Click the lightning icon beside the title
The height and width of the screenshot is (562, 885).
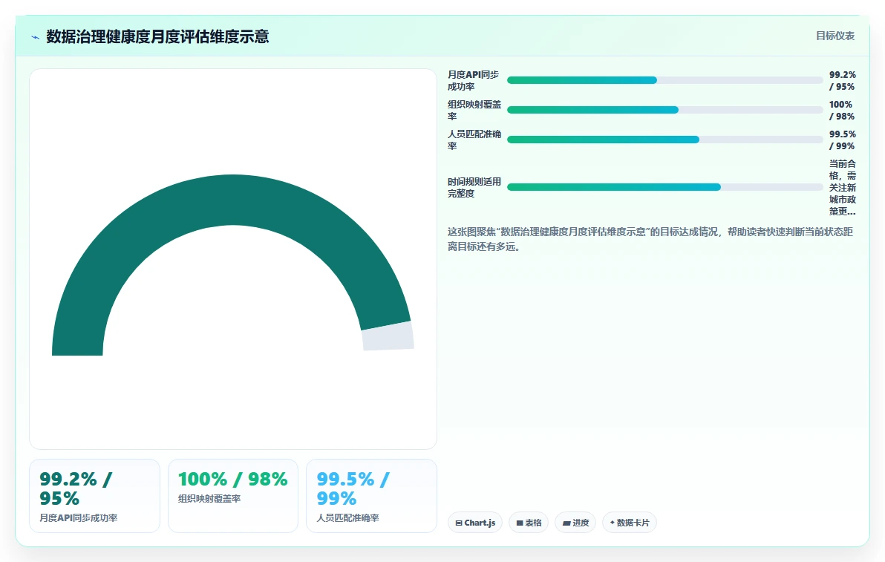[x=36, y=37]
